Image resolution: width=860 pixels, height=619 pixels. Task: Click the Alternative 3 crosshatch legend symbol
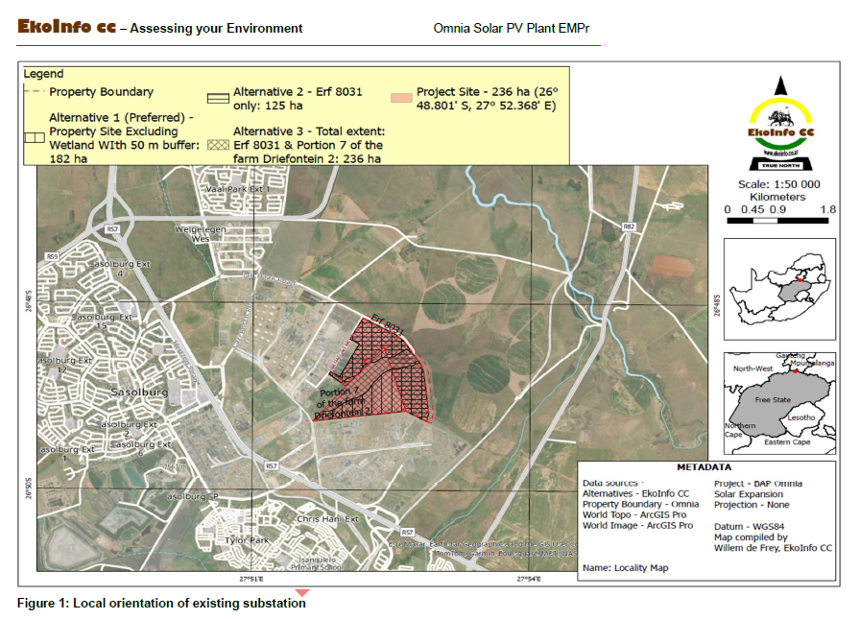coord(218,145)
